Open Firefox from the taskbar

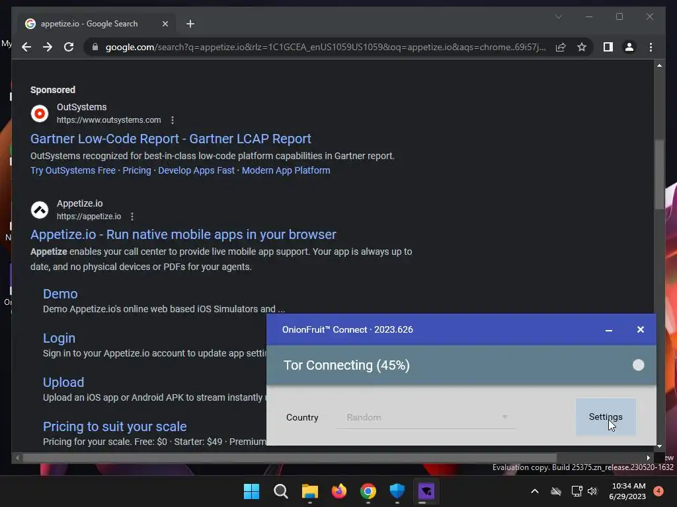(339, 491)
